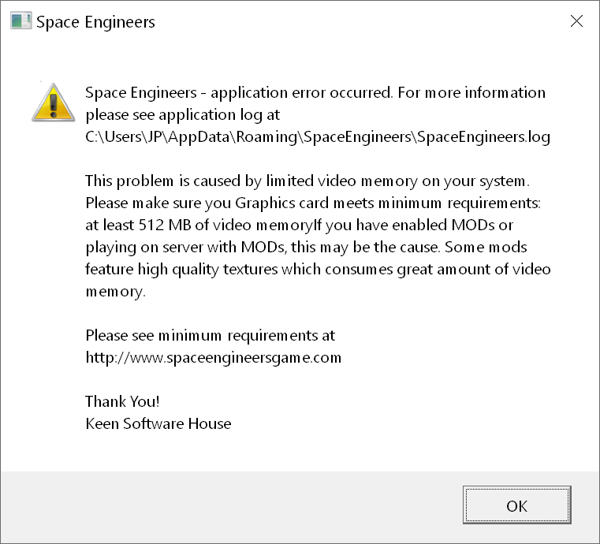Click the spaceengineersgame.com URL text
The image size is (600, 544).
coord(213,357)
